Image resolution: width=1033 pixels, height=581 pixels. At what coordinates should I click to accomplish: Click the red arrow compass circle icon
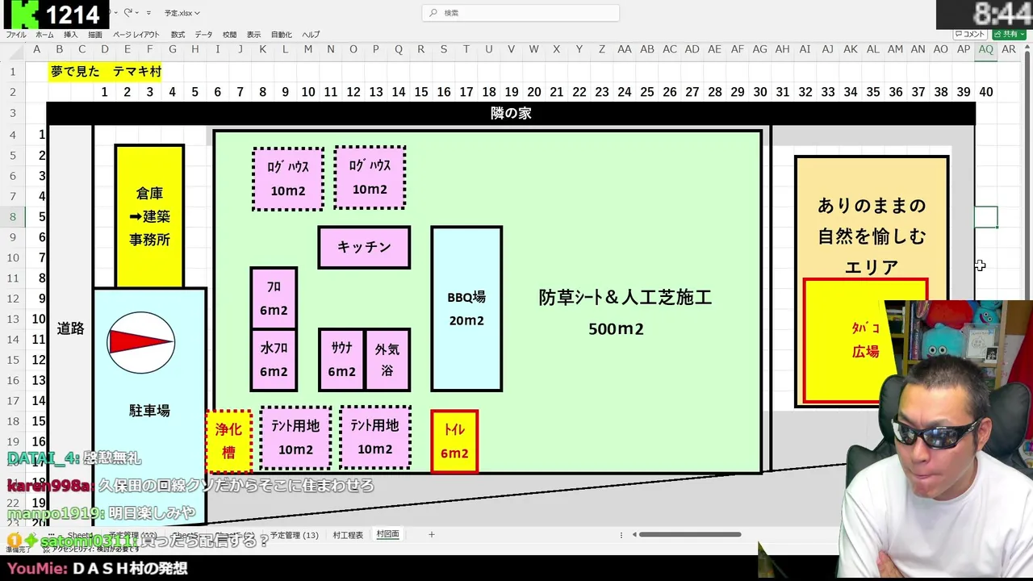(x=141, y=343)
